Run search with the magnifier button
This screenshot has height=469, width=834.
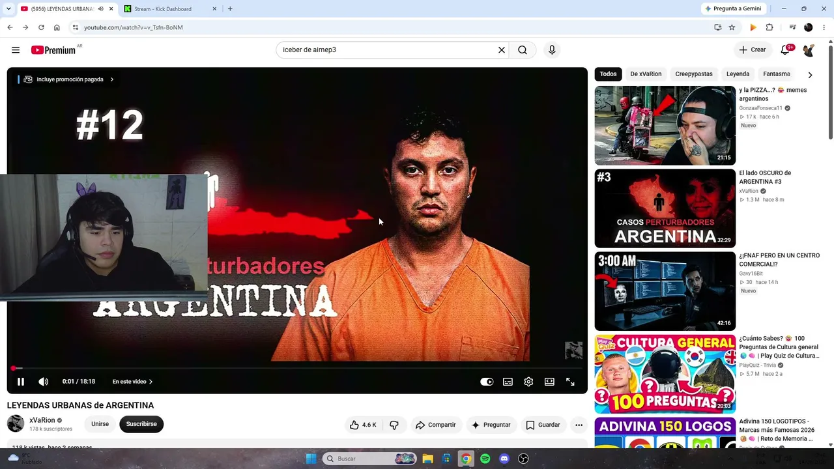coord(523,50)
